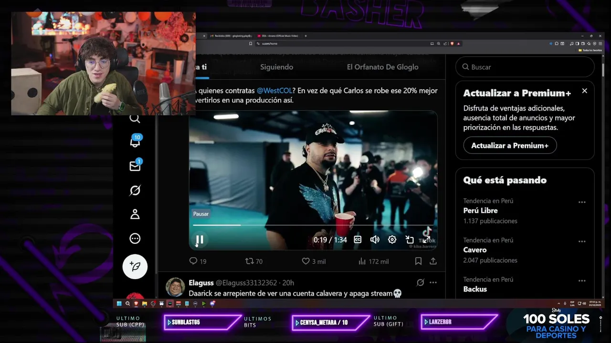611x343 pixels.
Task: Open the X sidebar search explore icon
Action: [135, 119]
